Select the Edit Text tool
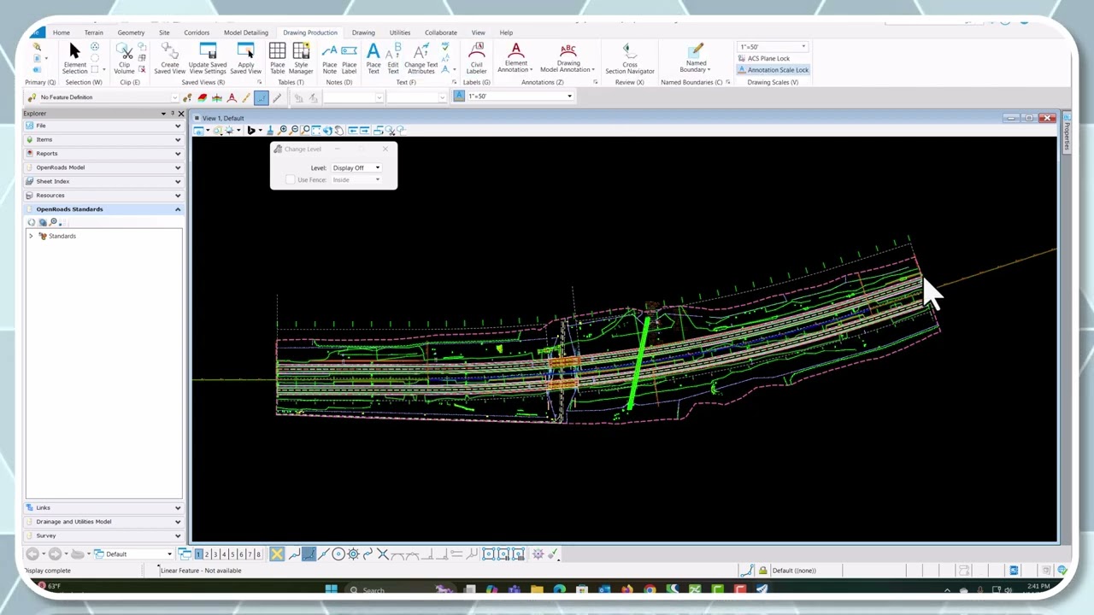Screen dimensions: 1094x615 tap(393, 58)
